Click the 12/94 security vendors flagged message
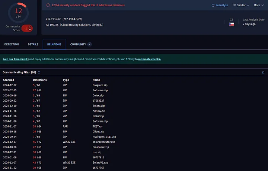 click(88, 5)
